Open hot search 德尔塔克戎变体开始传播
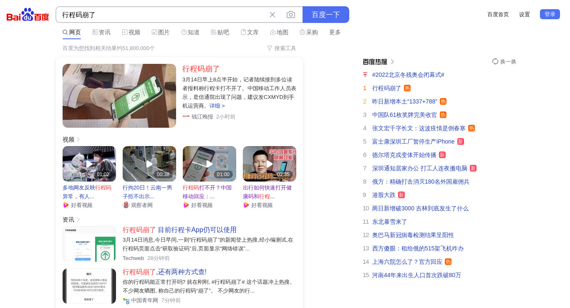This screenshot has width=570, height=308. [404, 155]
